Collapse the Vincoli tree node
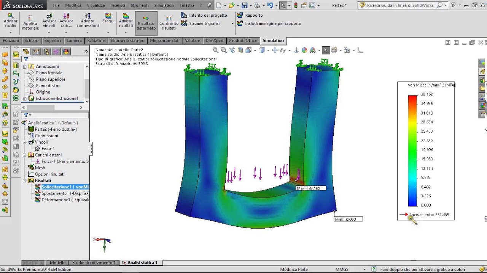This screenshot has height=273, width=487. pyautogui.click(x=25, y=142)
